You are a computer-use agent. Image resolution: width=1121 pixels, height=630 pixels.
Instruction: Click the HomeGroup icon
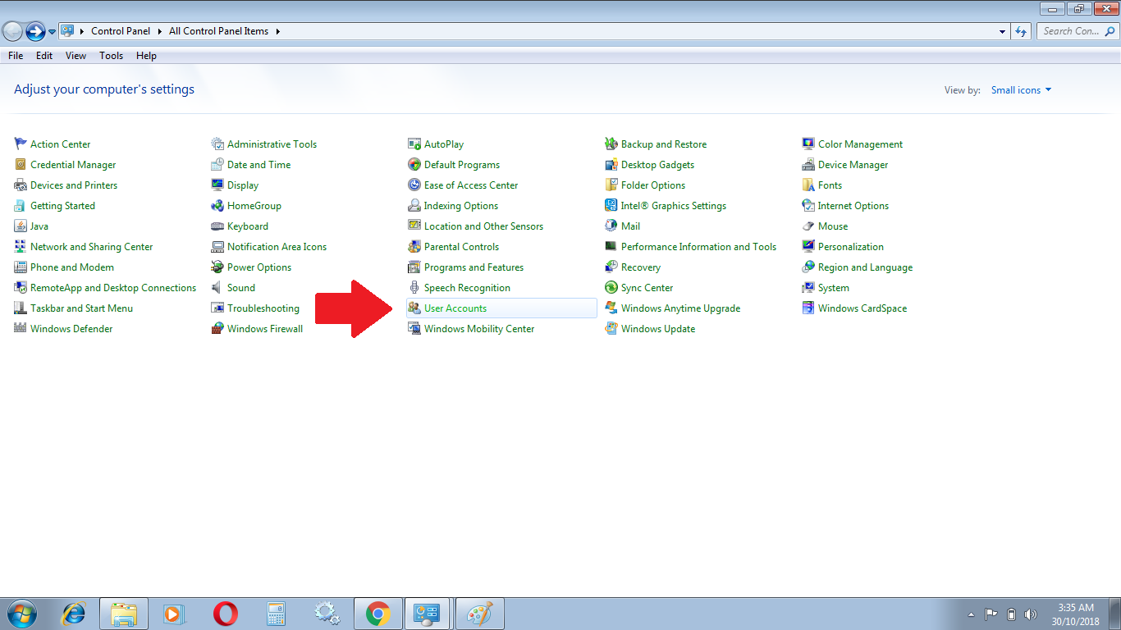click(x=217, y=205)
